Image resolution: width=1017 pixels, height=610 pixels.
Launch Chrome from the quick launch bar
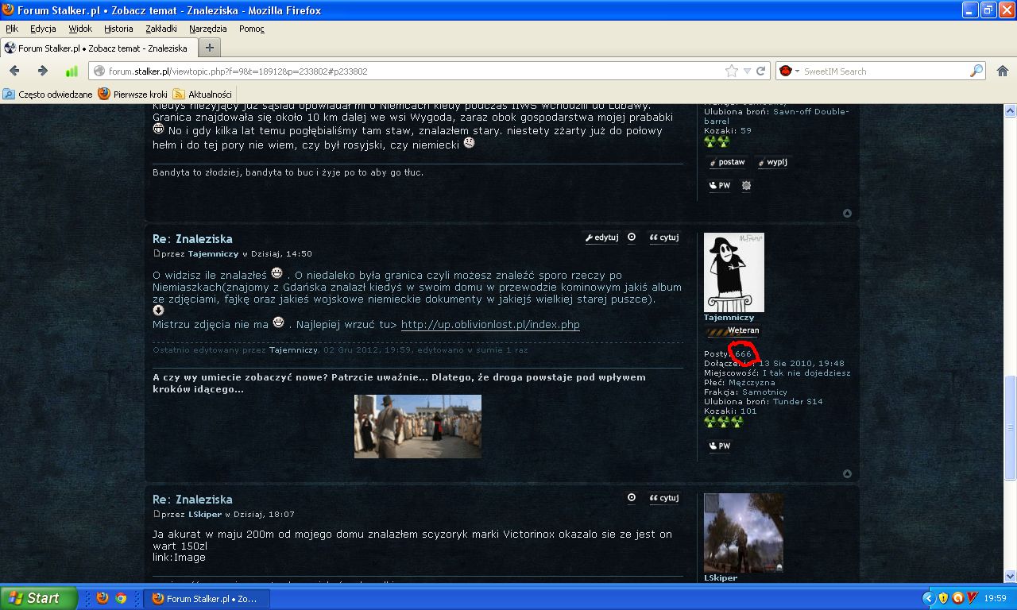[x=121, y=598]
